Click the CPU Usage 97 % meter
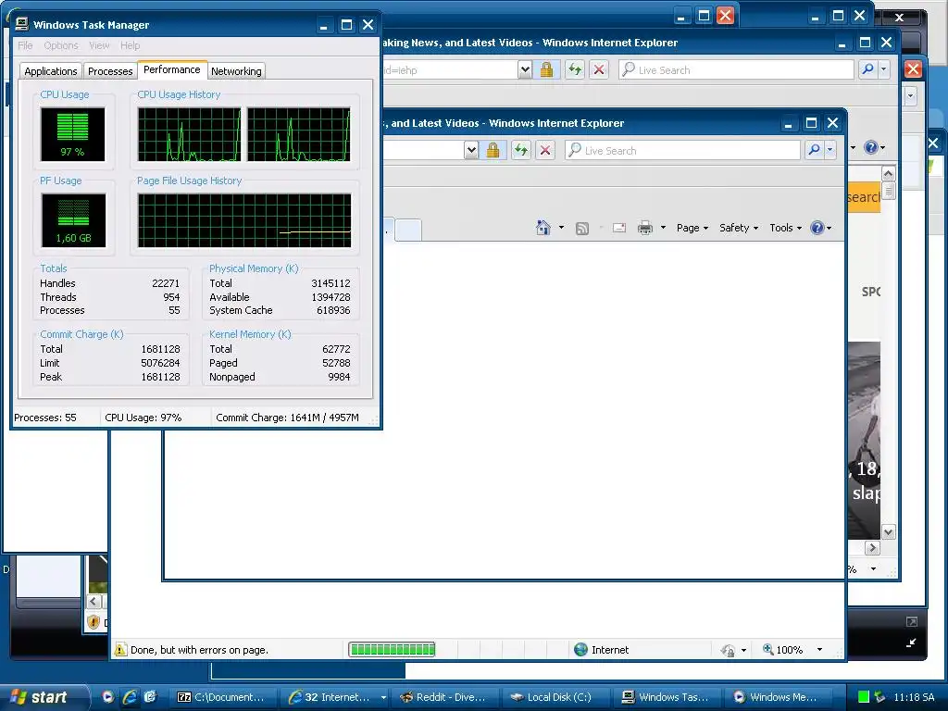The width and height of the screenshot is (948, 711). click(72, 134)
